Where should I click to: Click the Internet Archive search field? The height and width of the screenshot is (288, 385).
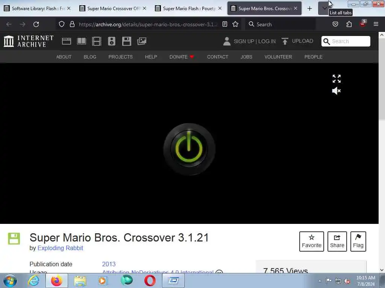[346, 41]
